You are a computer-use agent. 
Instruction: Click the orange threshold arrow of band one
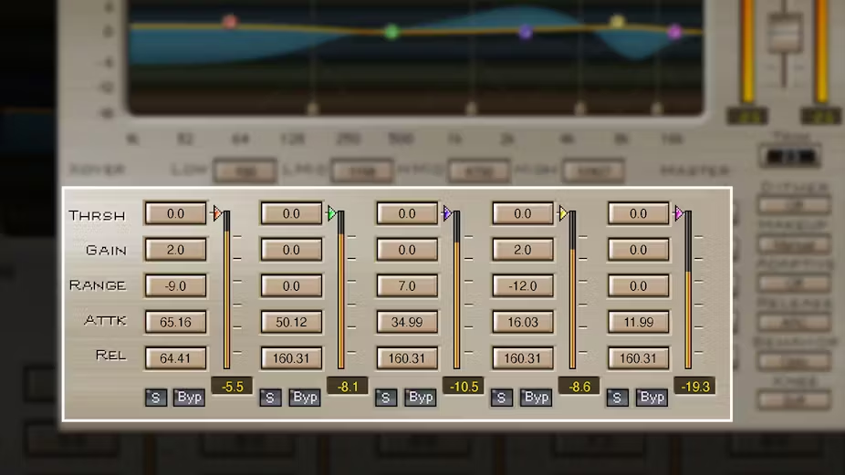pyautogui.click(x=217, y=213)
